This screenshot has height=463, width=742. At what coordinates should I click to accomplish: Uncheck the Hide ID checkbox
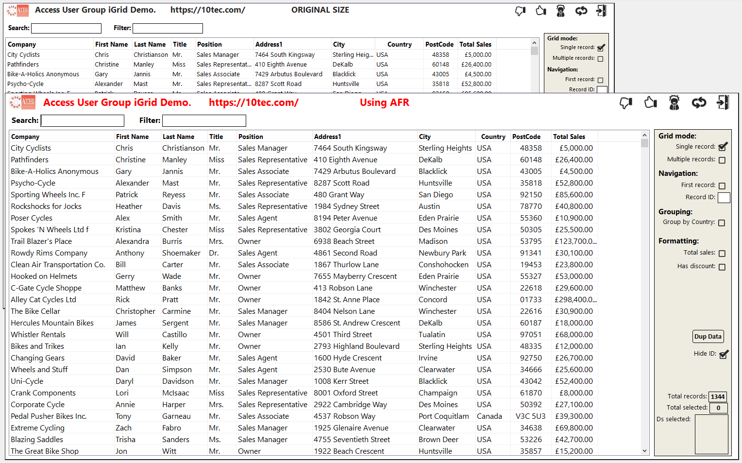coord(723,354)
